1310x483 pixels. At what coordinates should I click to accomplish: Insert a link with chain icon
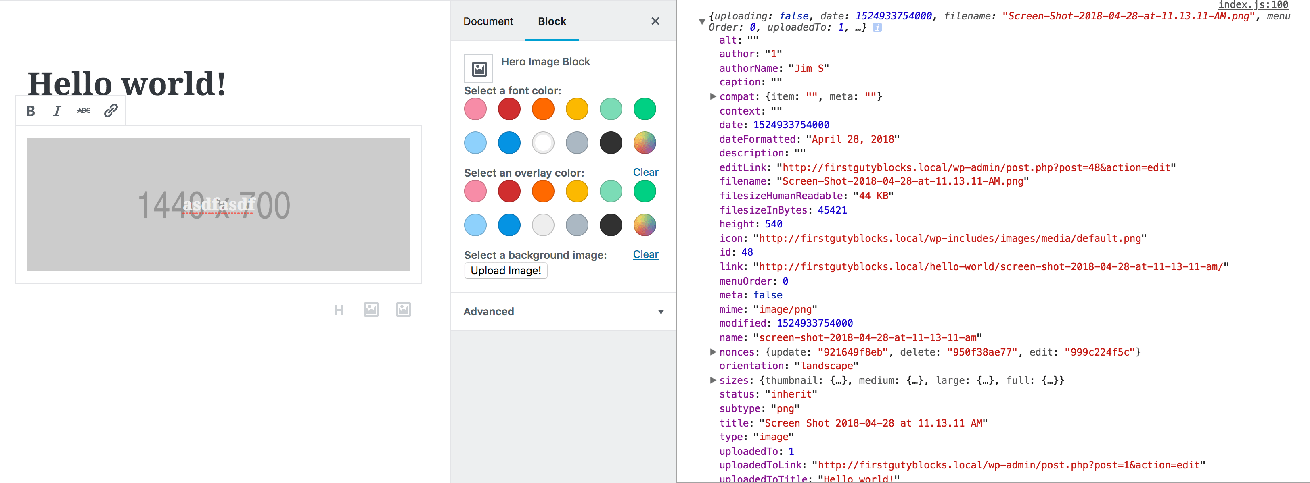click(111, 111)
